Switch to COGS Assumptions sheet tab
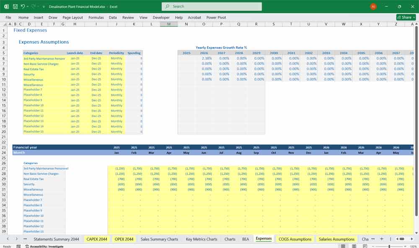 (295, 239)
